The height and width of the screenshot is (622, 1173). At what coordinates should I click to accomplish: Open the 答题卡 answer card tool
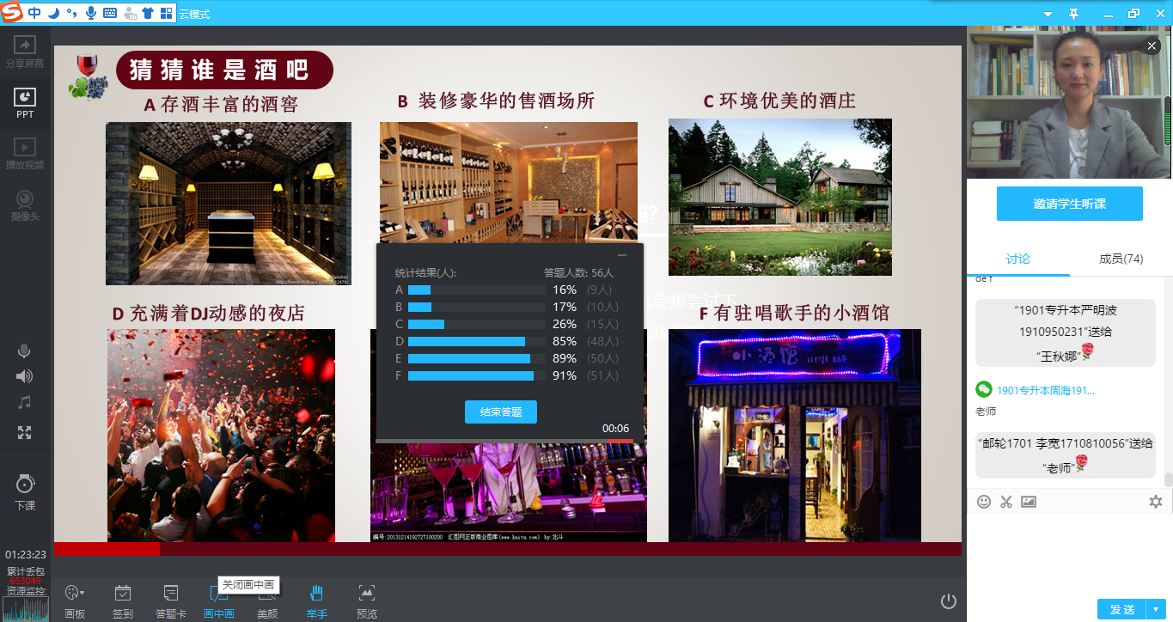(170, 600)
